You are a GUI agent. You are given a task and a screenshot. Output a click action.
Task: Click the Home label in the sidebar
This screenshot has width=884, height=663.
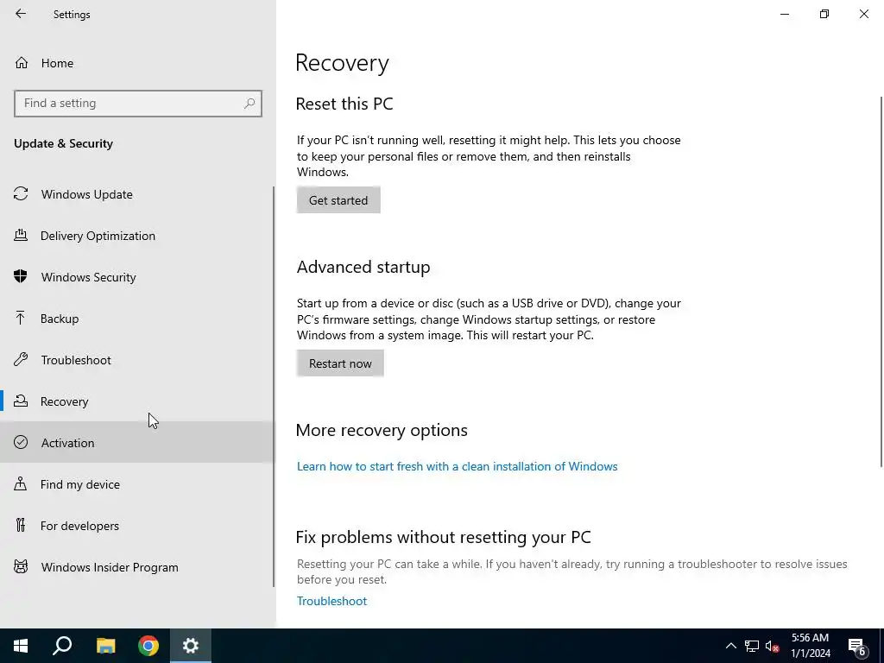pyautogui.click(x=57, y=63)
